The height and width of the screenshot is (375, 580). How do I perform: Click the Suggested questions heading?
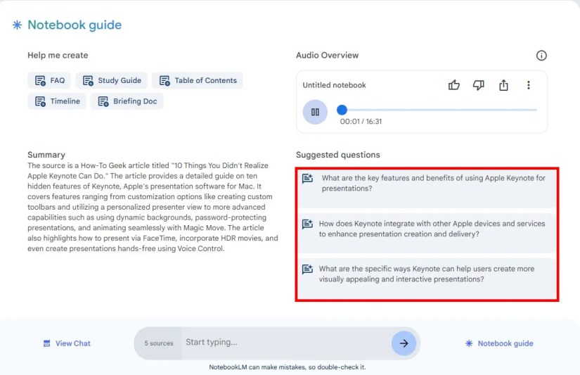tap(337, 155)
